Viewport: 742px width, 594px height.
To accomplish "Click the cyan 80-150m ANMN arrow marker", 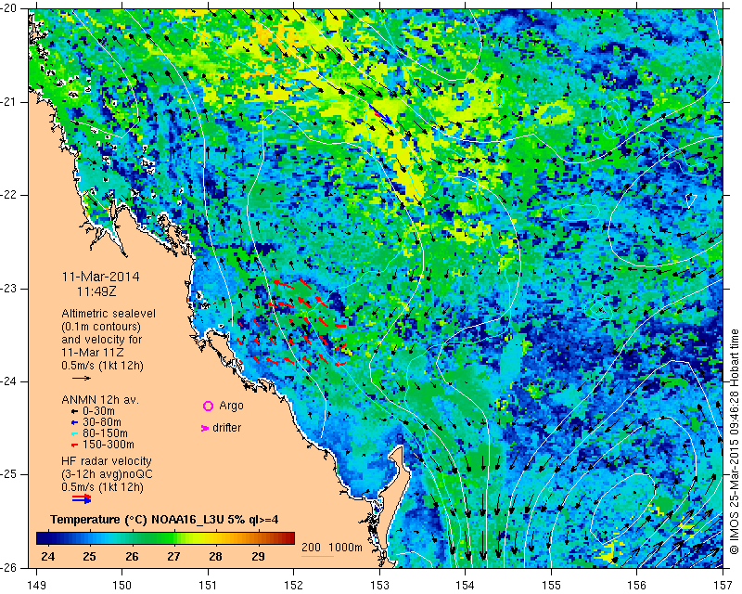I will point(75,433).
